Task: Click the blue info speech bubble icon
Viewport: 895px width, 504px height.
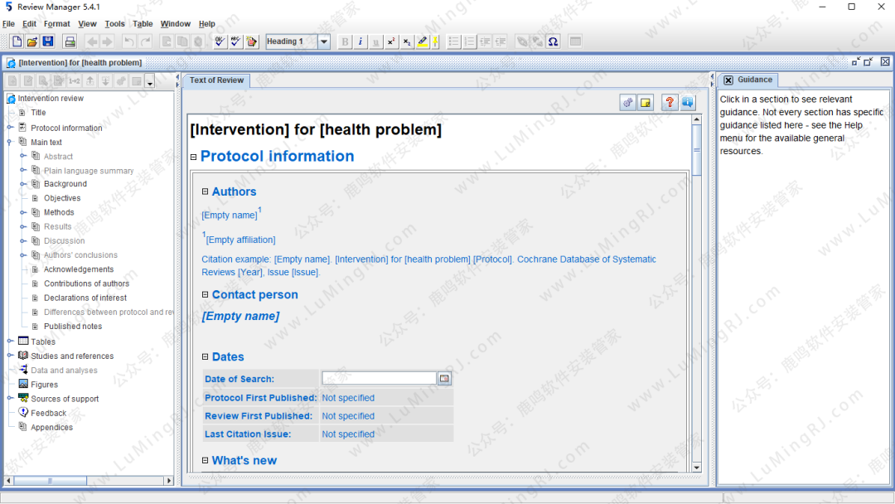Action: (x=688, y=102)
